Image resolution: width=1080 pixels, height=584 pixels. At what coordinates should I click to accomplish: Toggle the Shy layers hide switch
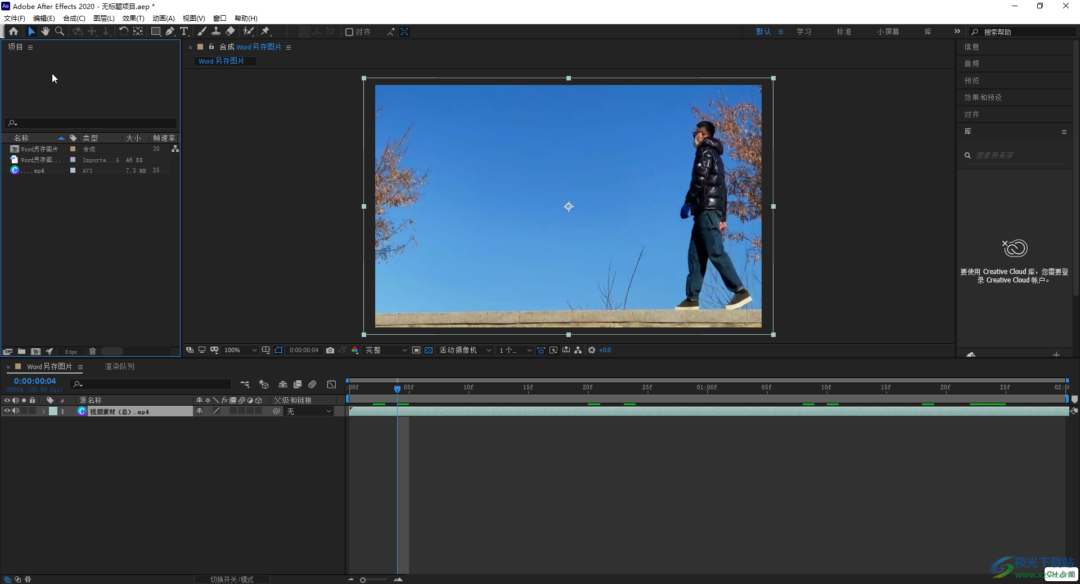(283, 384)
